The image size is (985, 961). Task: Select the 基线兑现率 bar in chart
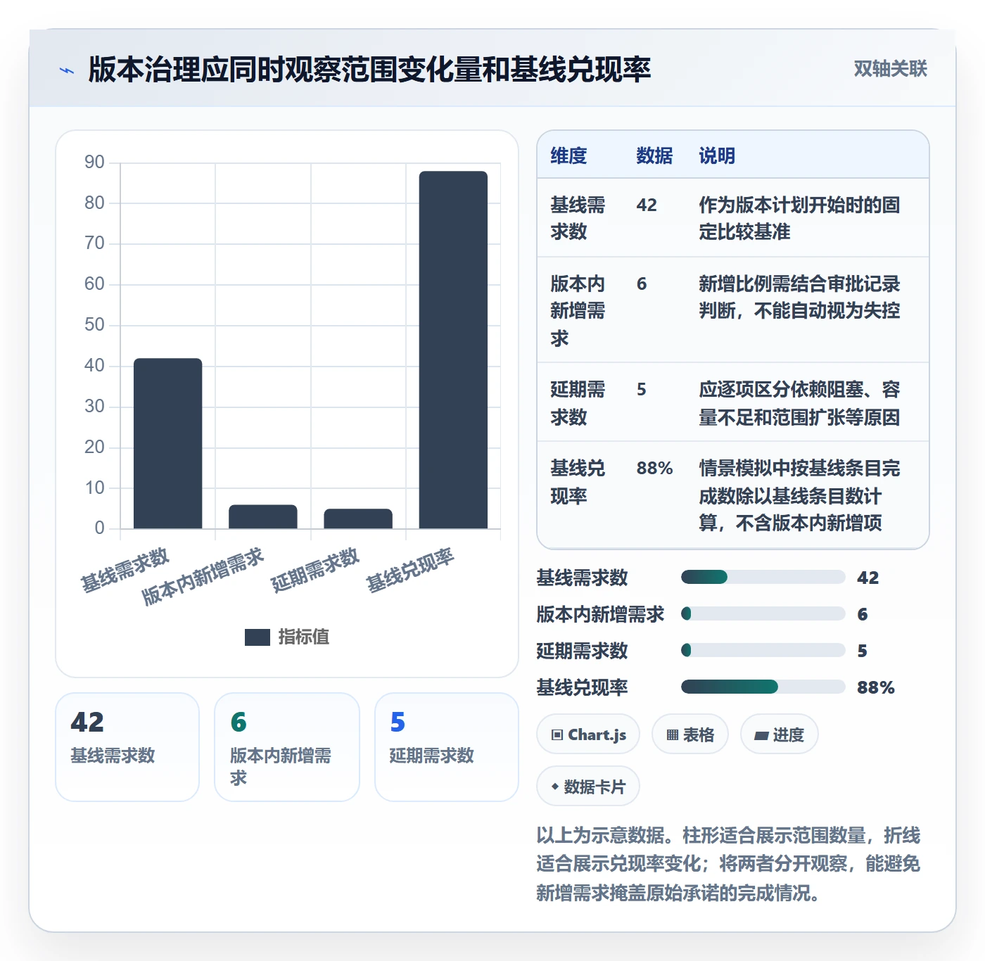point(453,350)
